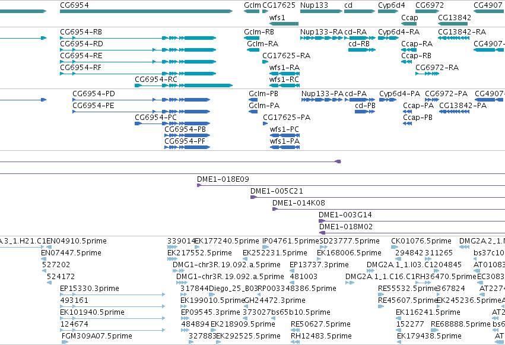505x345 pixels.
Task: Select EST label 493161
Action: (x=74, y=300)
